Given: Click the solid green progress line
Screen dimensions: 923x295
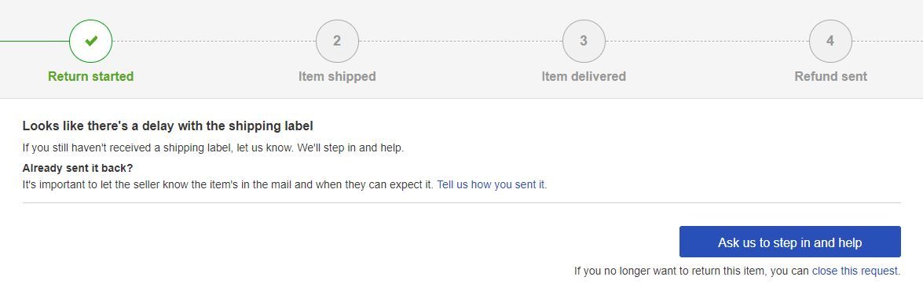Looking at the screenshot, I should click(x=34, y=41).
